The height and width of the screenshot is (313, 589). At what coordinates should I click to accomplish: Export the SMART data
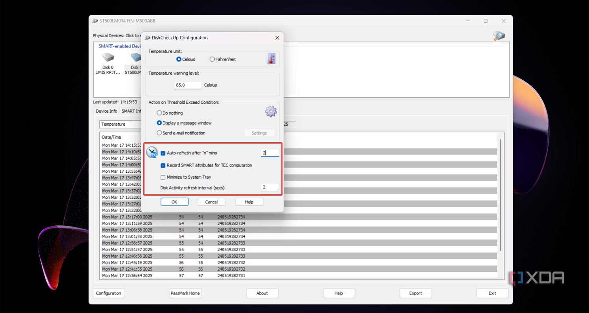[x=415, y=293]
